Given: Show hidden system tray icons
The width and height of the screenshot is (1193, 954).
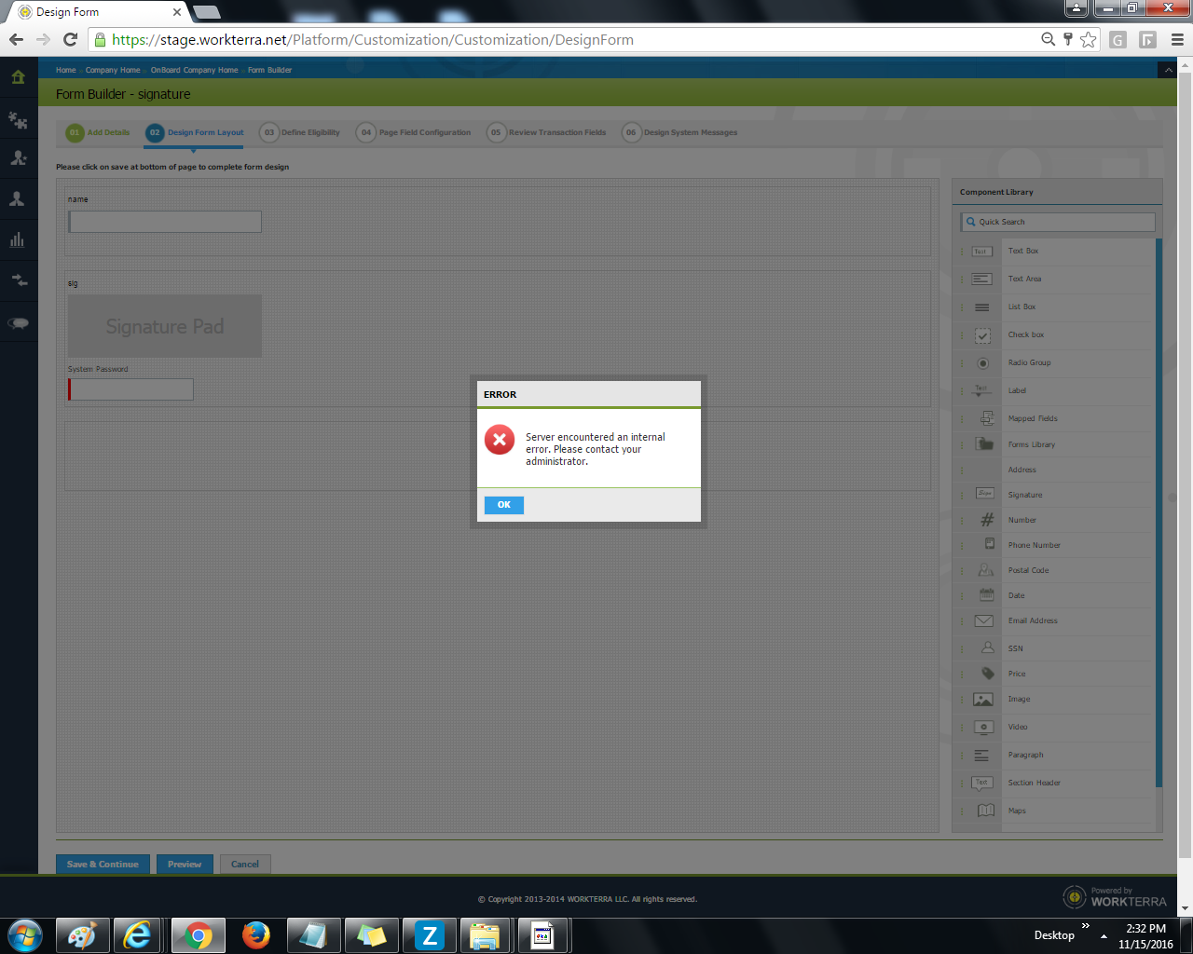Looking at the screenshot, I should coord(1104,935).
